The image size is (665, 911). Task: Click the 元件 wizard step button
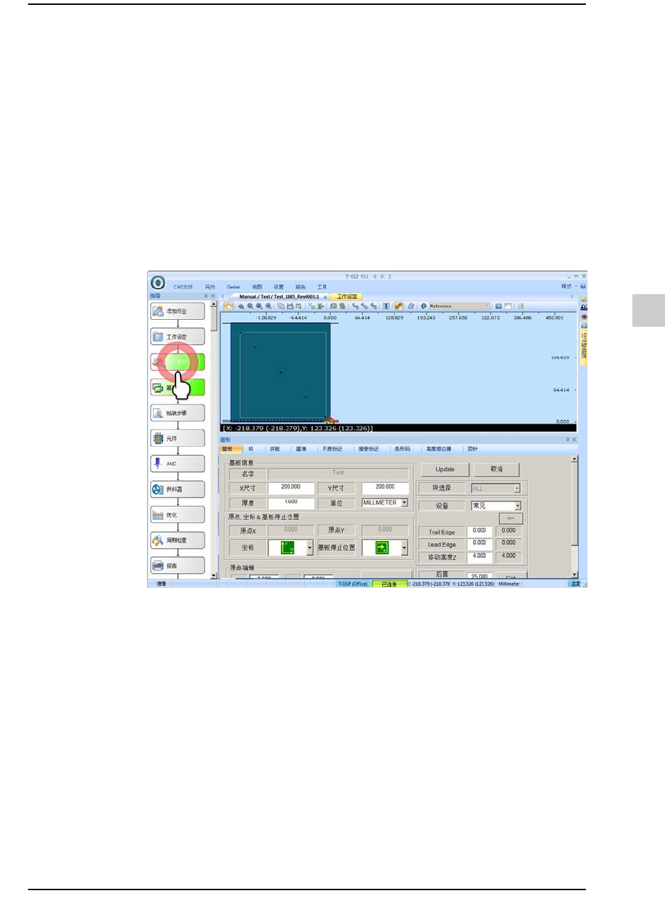point(178,439)
